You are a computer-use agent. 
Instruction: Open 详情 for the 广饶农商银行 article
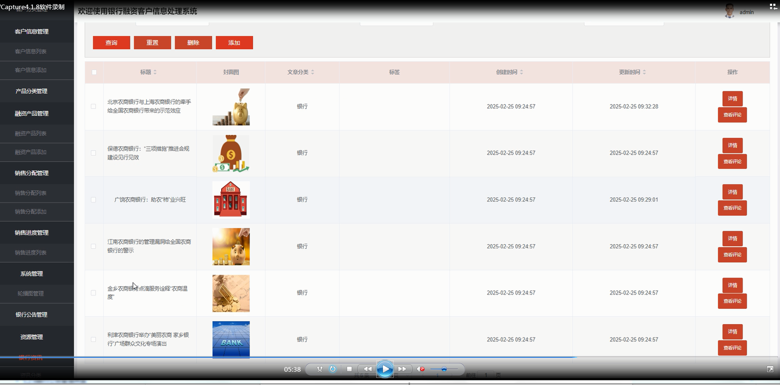click(x=732, y=192)
